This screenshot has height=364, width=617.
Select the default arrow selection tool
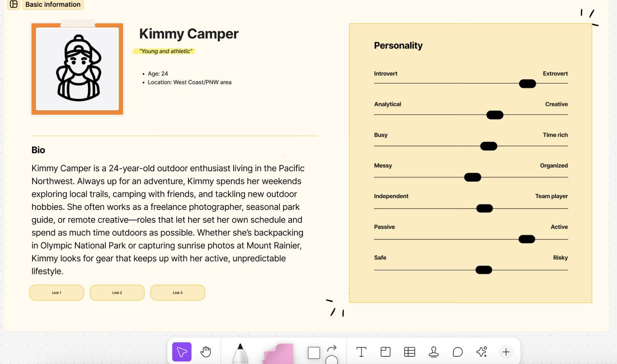pos(181,352)
